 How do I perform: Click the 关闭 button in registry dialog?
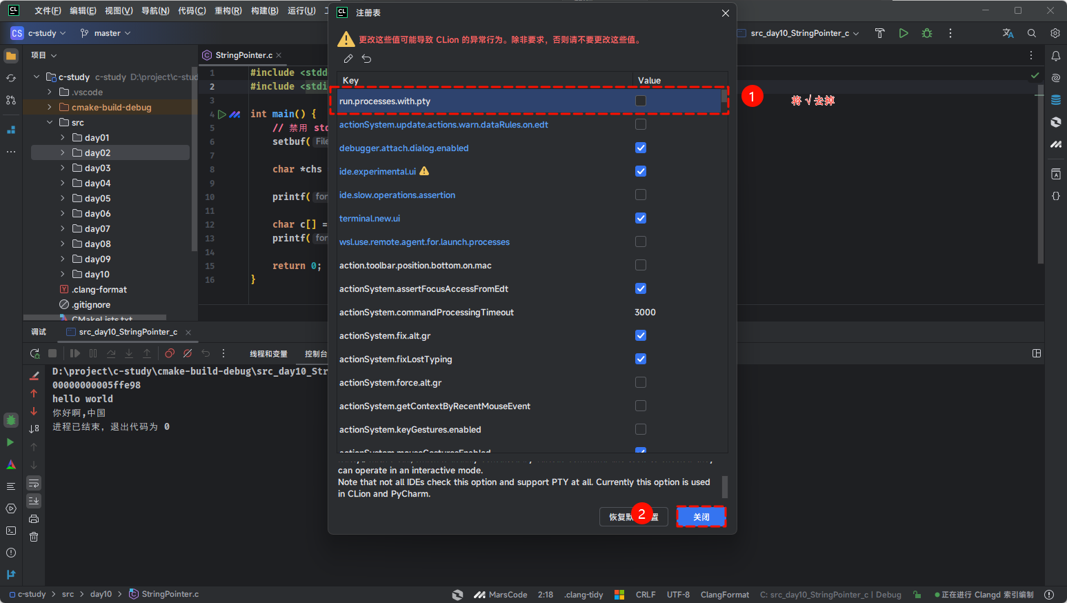[x=701, y=517]
